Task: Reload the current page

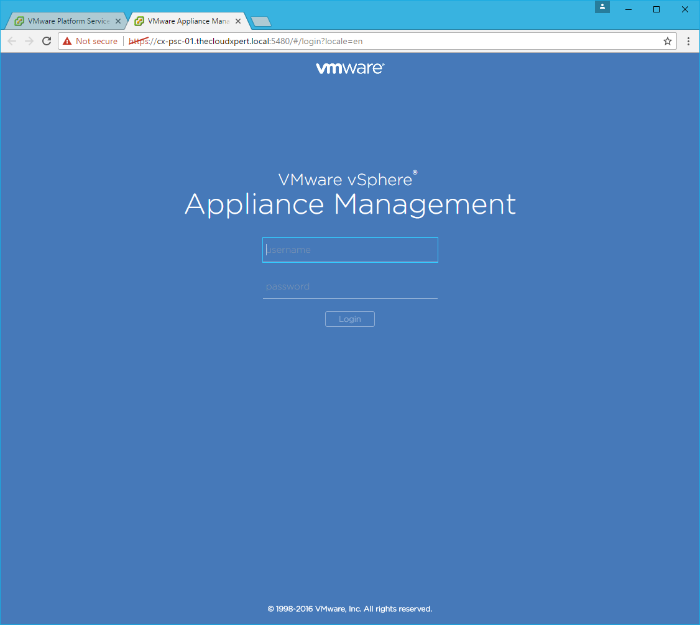Action: click(46, 41)
